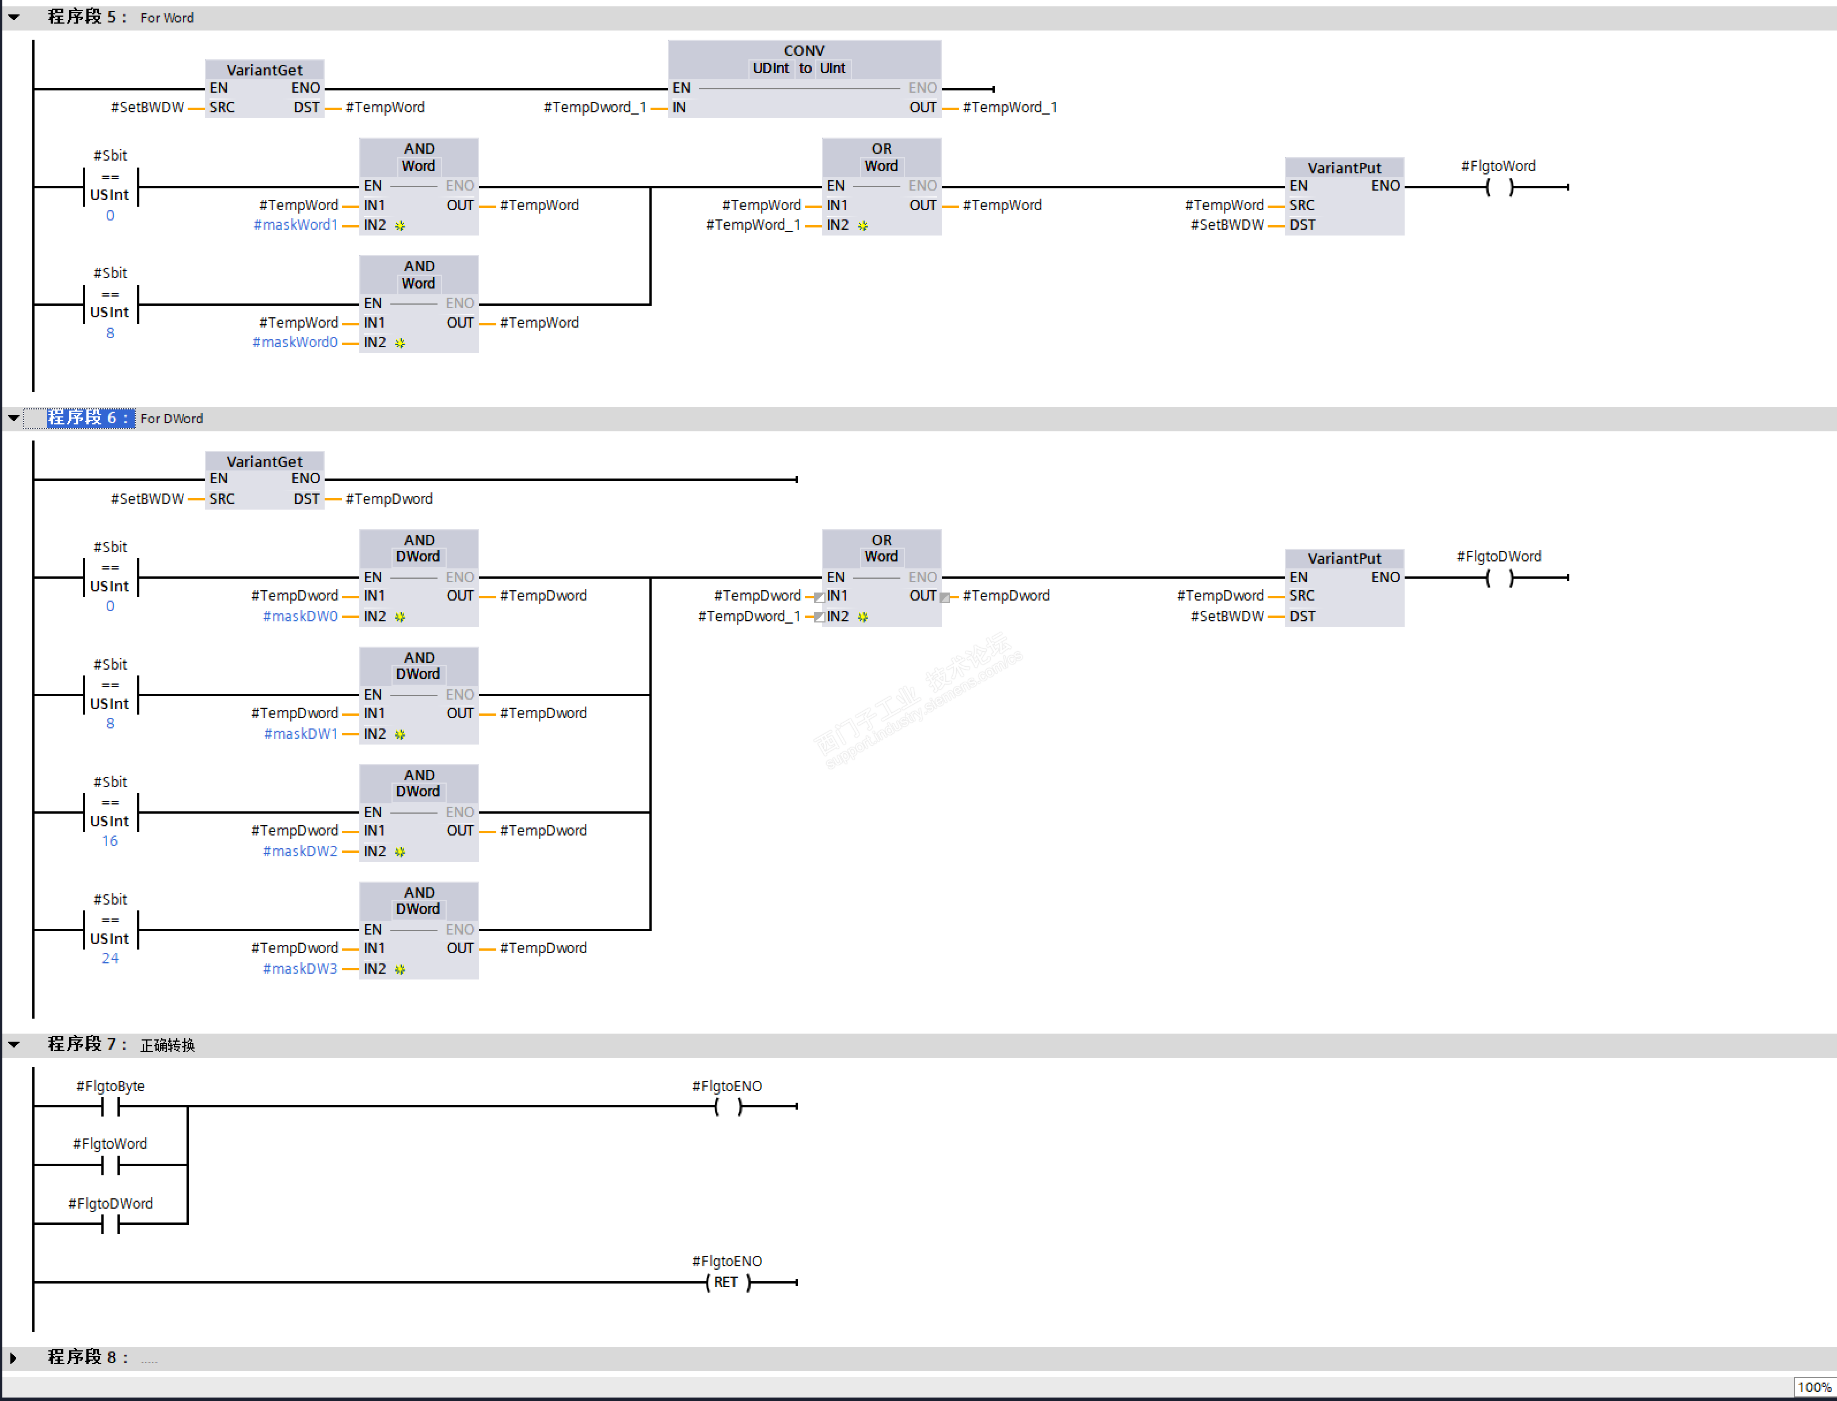Click the add-input star beside #maskDW1 IN2

coord(400,735)
